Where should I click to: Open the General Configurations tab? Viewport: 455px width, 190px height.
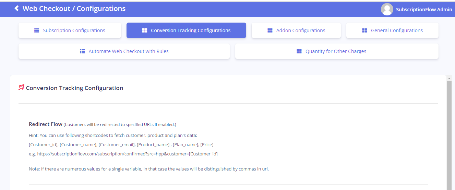coord(392,30)
